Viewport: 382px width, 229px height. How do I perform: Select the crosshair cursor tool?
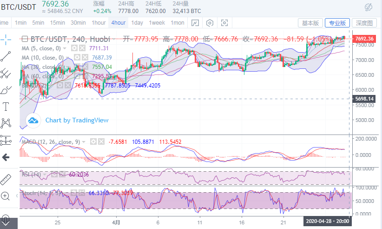pos(6,40)
